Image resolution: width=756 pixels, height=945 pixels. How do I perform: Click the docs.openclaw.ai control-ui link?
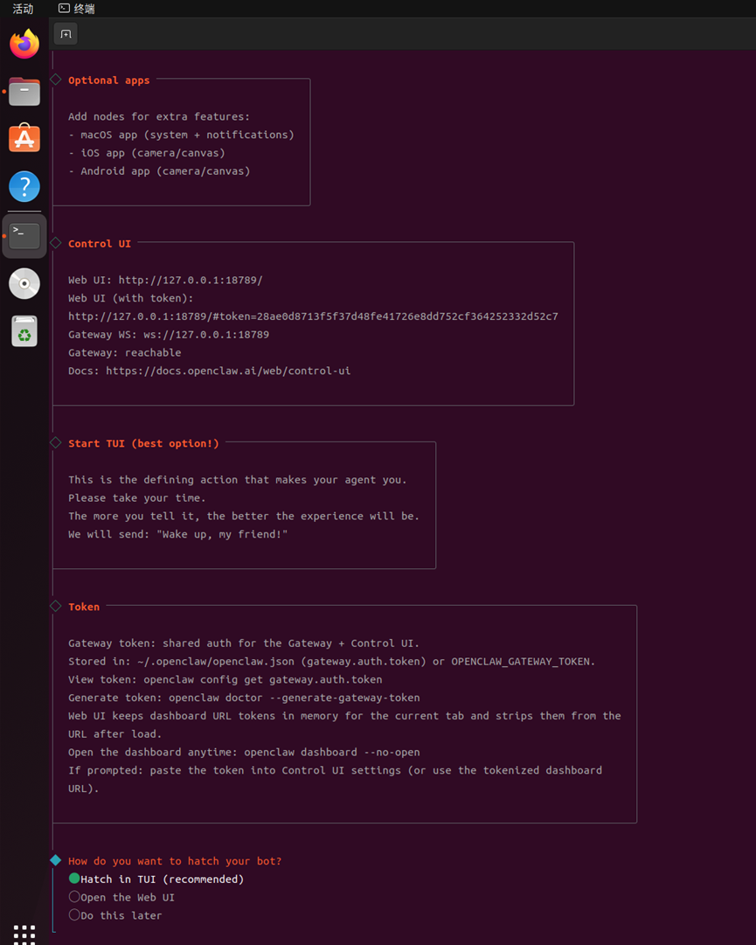pyautogui.click(x=228, y=371)
